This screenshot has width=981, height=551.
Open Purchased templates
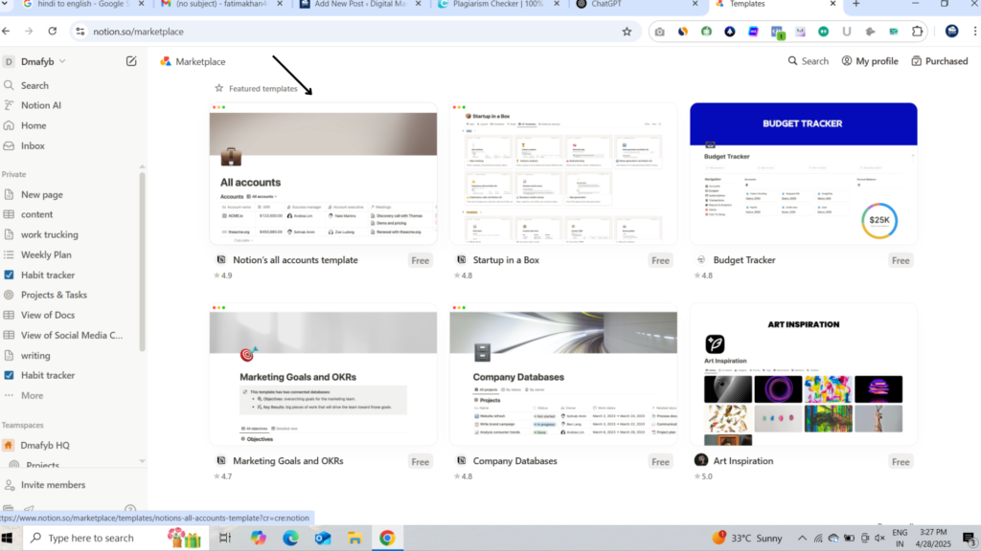[x=939, y=61]
